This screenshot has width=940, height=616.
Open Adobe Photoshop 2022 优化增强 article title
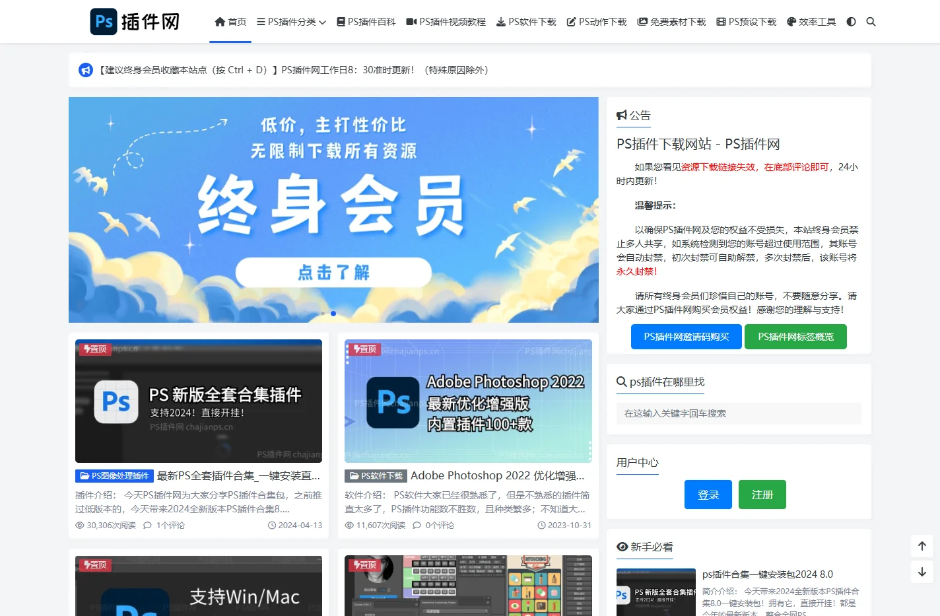click(498, 476)
